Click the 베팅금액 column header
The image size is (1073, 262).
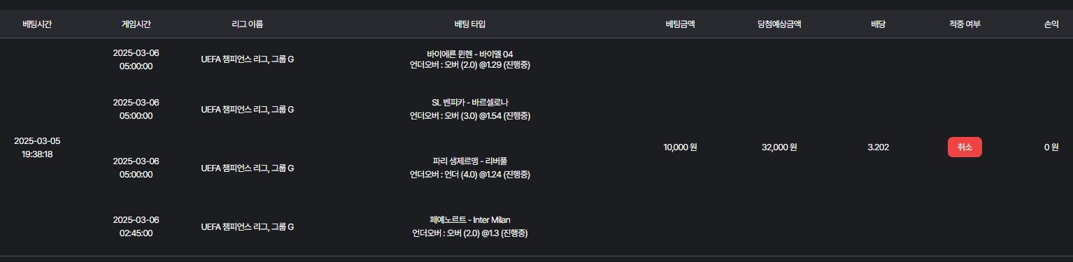pyautogui.click(x=680, y=24)
